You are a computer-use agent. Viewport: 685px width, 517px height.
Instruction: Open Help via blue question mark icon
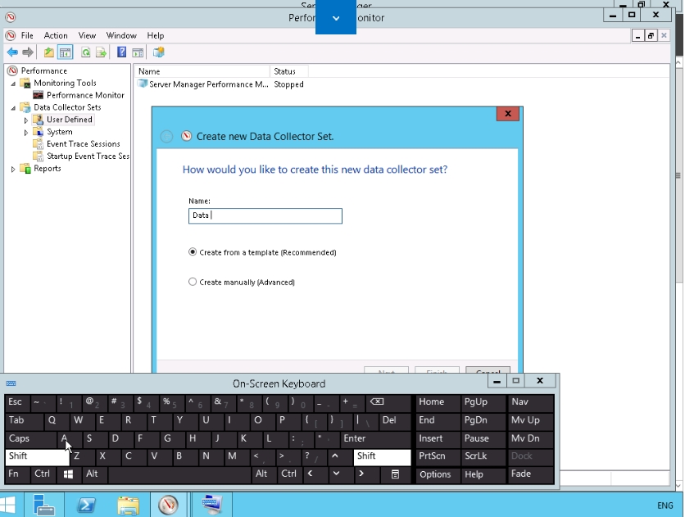pyautogui.click(x=122, y=52)
